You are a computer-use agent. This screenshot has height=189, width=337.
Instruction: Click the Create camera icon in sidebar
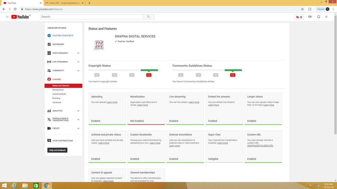tap(49, 128)
